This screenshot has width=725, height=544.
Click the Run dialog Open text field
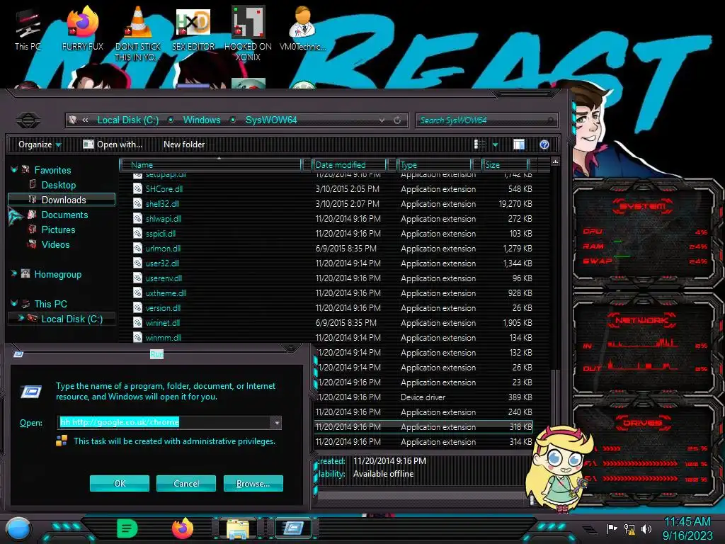coord(164,422)
